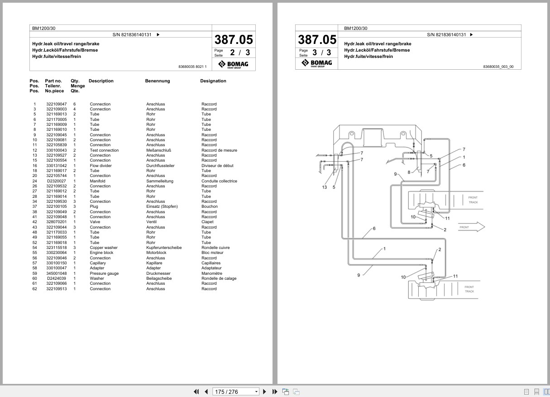
Task: Click the previous view navigation icon
Action: pyautogui.click(x=286, y=392)
